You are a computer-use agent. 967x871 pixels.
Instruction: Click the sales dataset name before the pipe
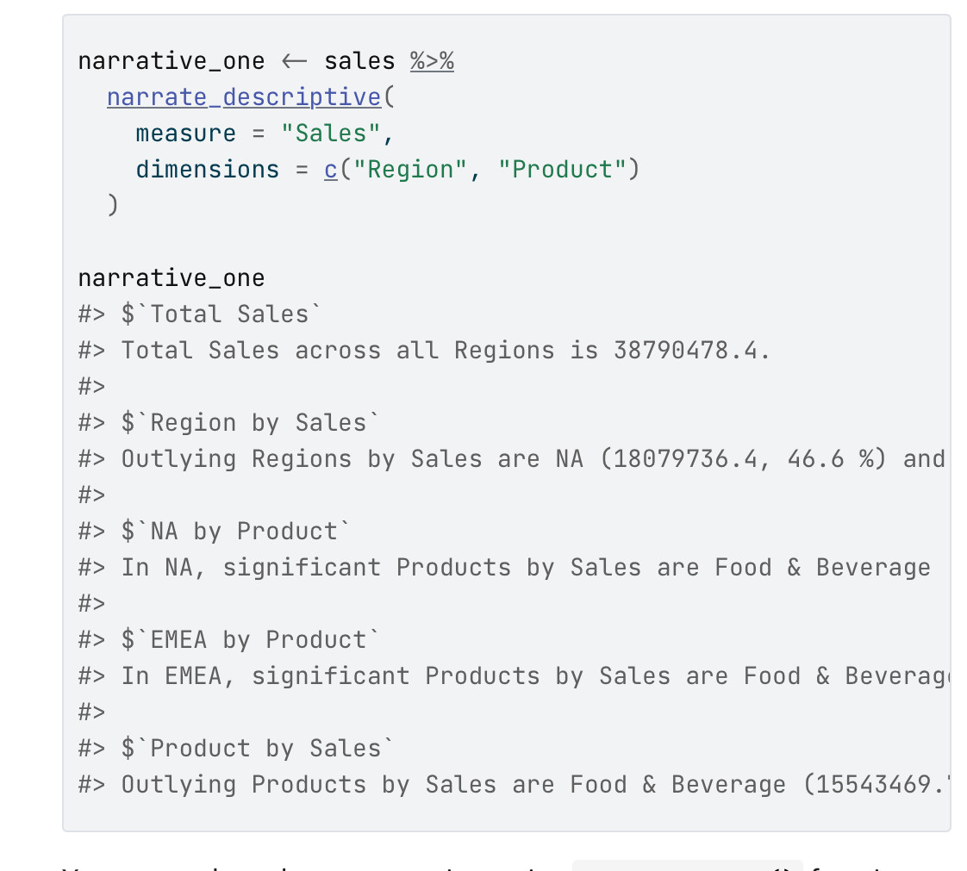359,61
